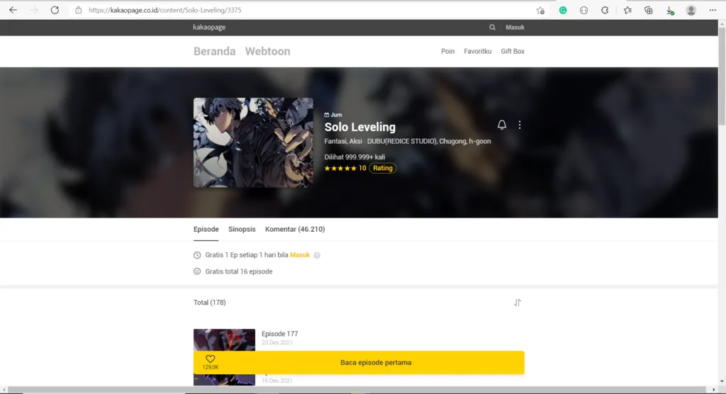Click the horizontal page scrollbar
Viewport: 726px width, 394px height.
[359, 390]
